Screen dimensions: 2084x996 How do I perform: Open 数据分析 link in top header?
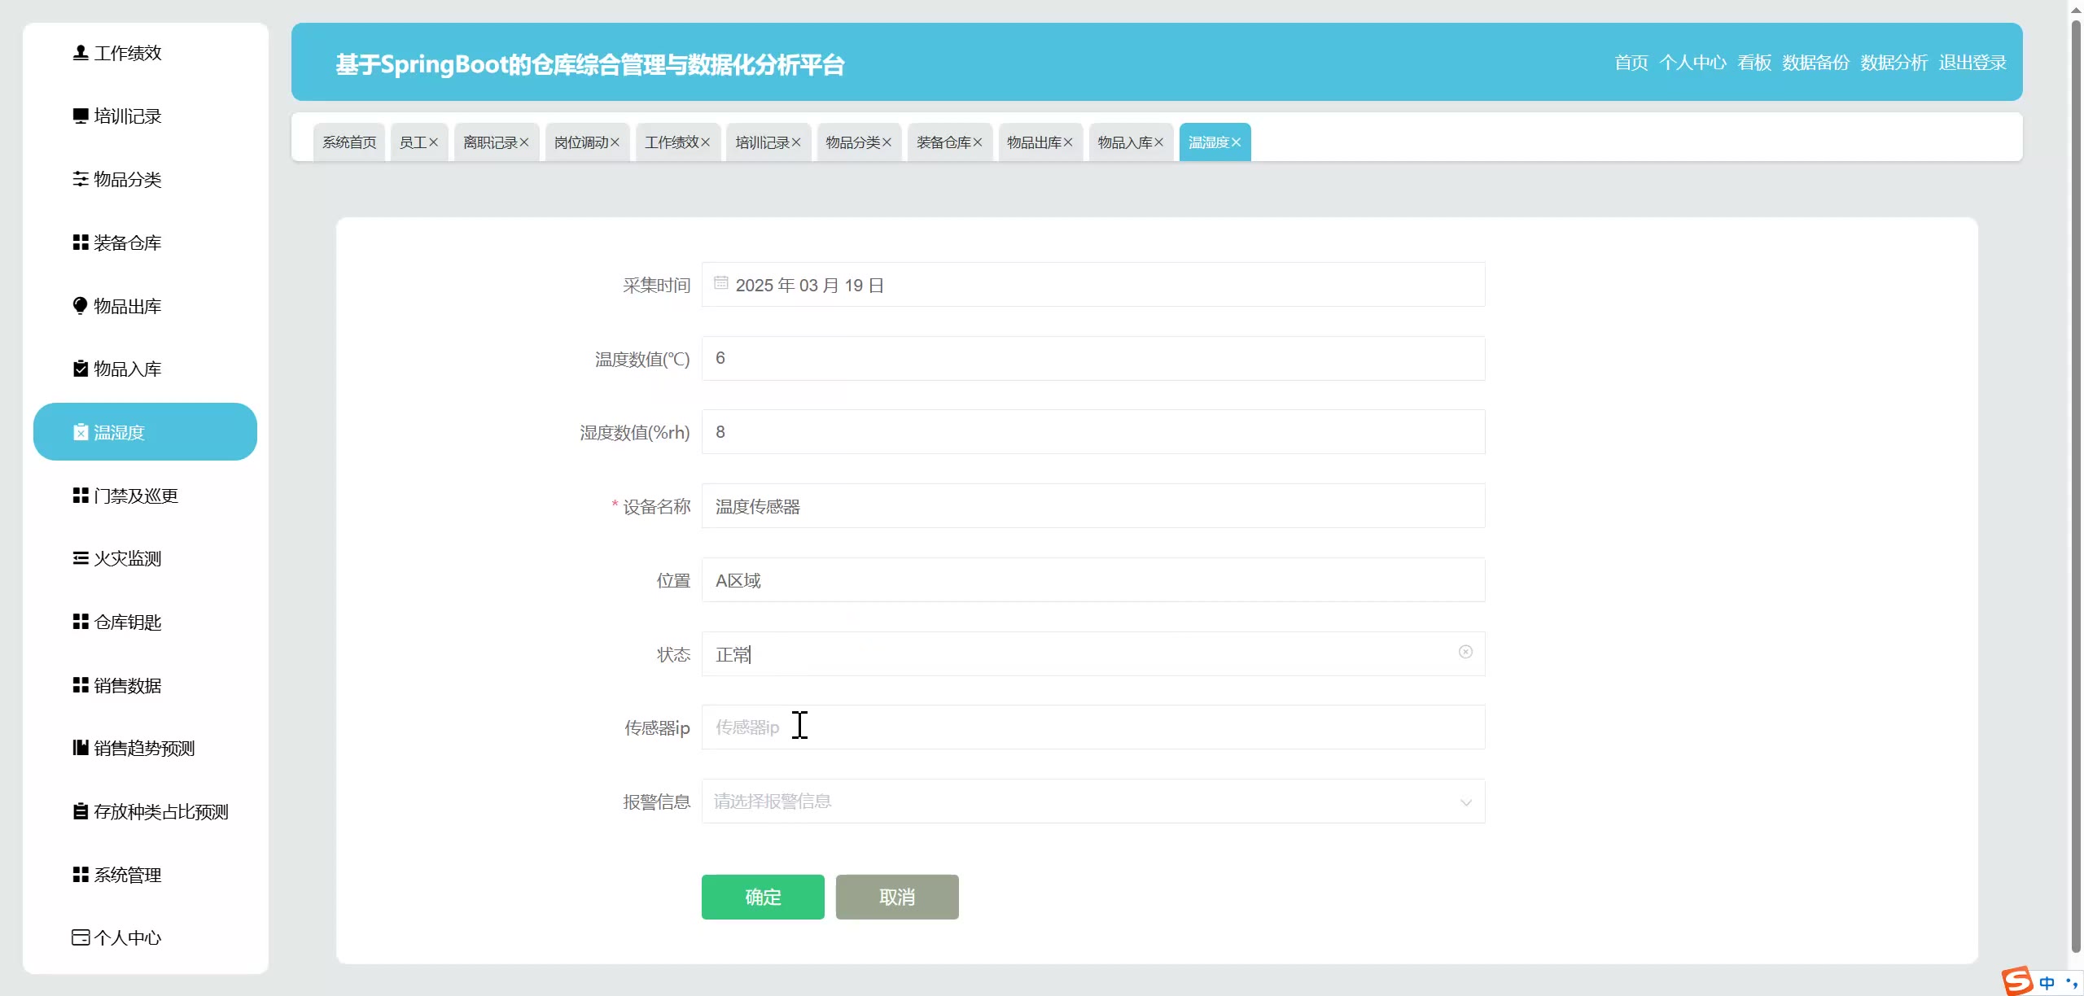click(1894, 63)
